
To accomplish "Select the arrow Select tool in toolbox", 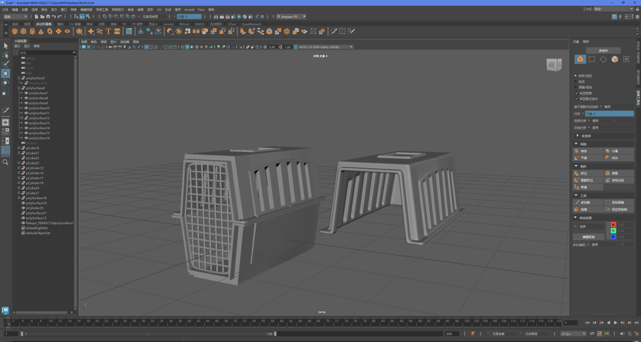I will coord(6,46).
